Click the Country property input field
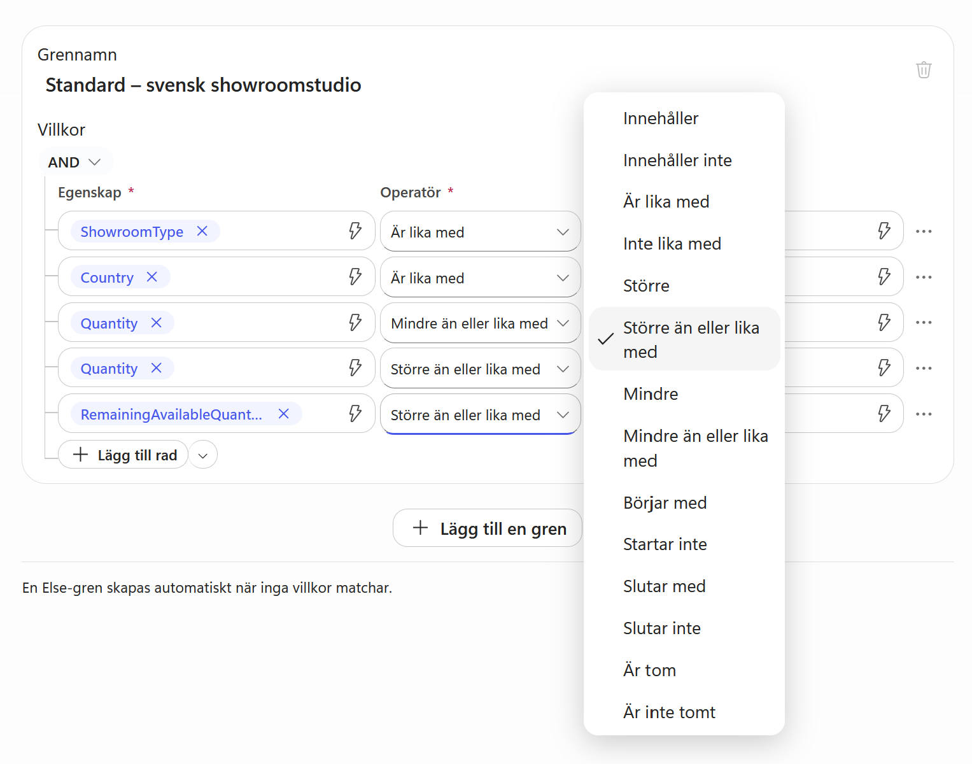972x764 pixels. 216,276
